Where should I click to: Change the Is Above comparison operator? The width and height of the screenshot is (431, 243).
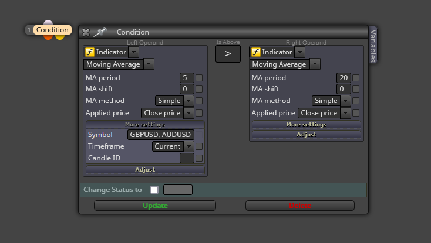pyautogui.click(x=228, y=54)
